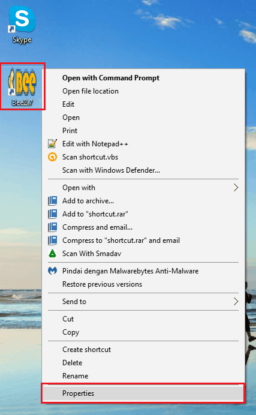Image resolution: width=256 pixels, height=415 pixels.
Task: Select Open file location
Action: [91, 91]
